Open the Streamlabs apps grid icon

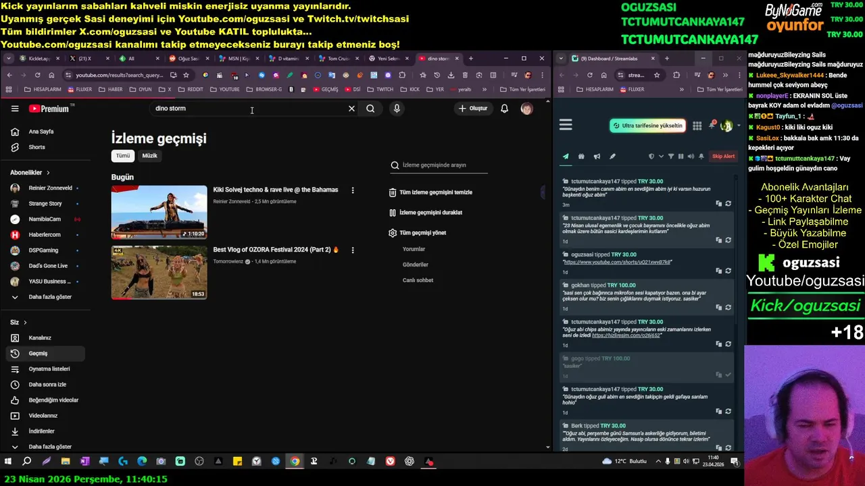click(x=697, y=126)
